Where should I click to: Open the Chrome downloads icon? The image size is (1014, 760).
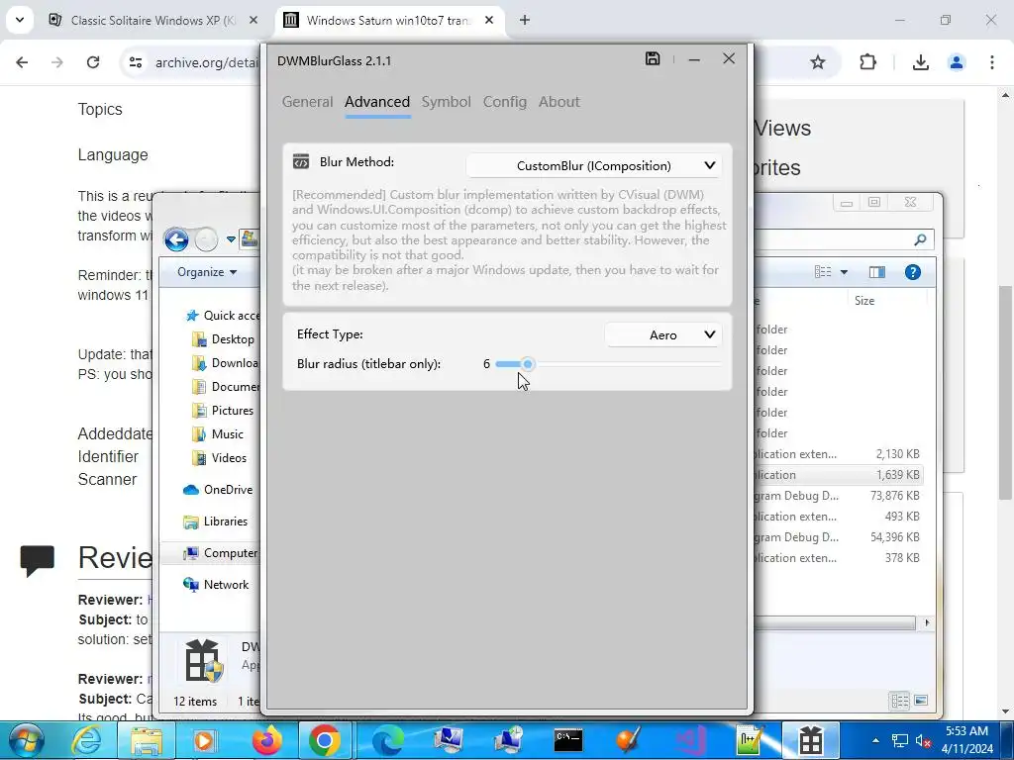pyautogui.click(x=920, y=62)
